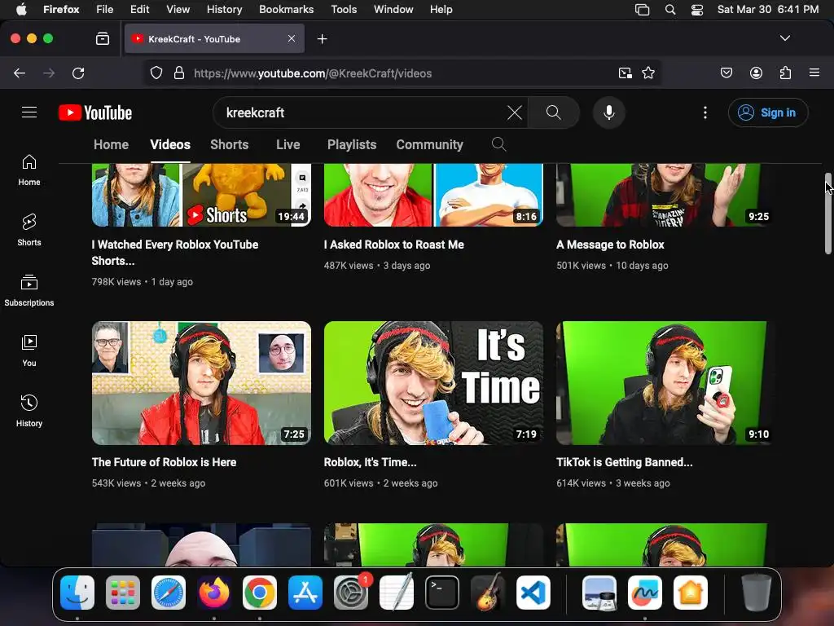Click the YouTube search input field

click(x=362, y=112)
